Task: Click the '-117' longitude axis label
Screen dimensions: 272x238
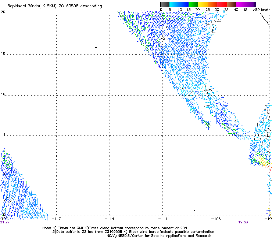Action: coord(56,219)
